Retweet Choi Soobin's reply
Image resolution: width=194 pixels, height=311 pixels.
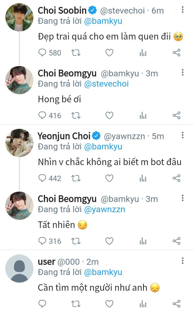click(76, 53)
